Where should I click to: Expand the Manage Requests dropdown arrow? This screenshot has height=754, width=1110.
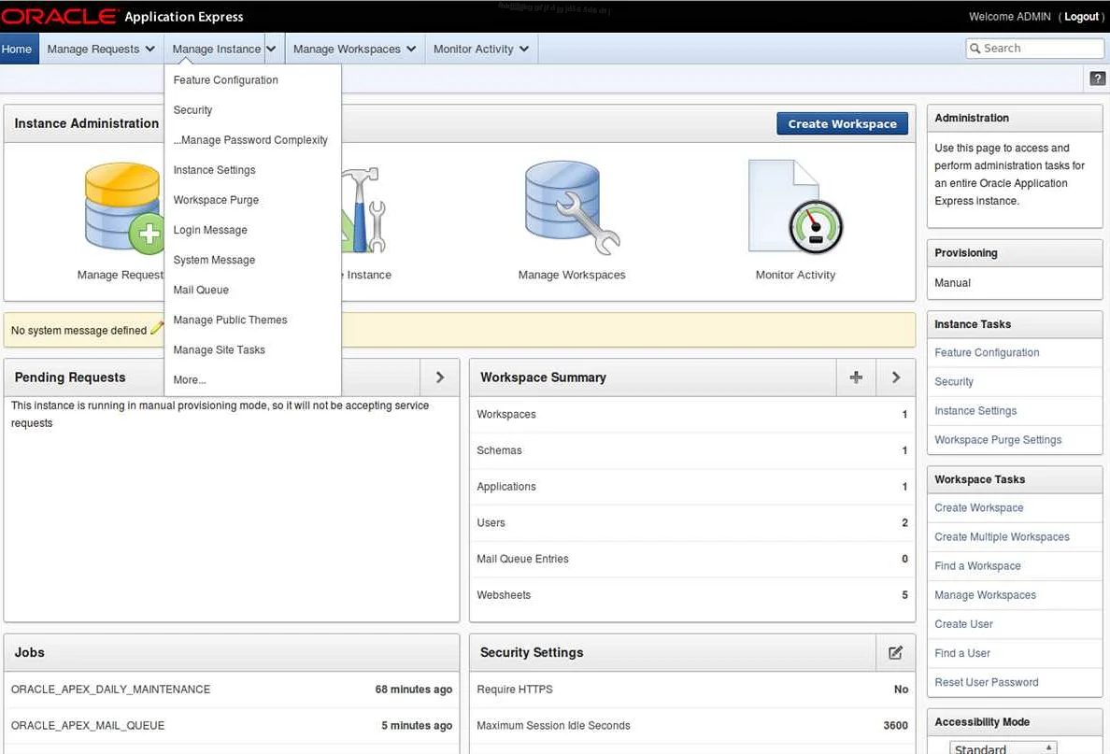[149, 50]
